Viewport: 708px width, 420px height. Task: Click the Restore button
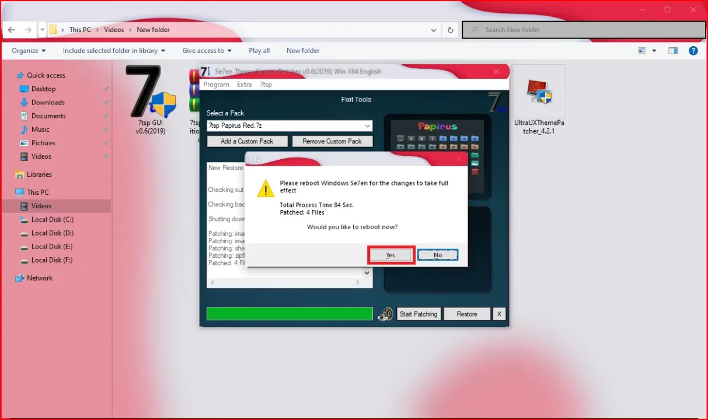(467, 314)
